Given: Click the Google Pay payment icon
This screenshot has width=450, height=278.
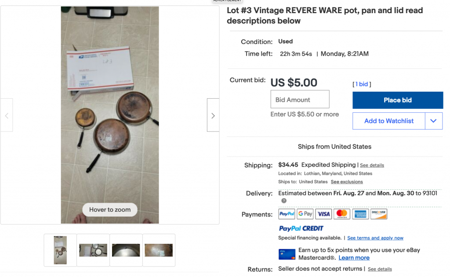Looking at the screenshot, I should [305, 214].
